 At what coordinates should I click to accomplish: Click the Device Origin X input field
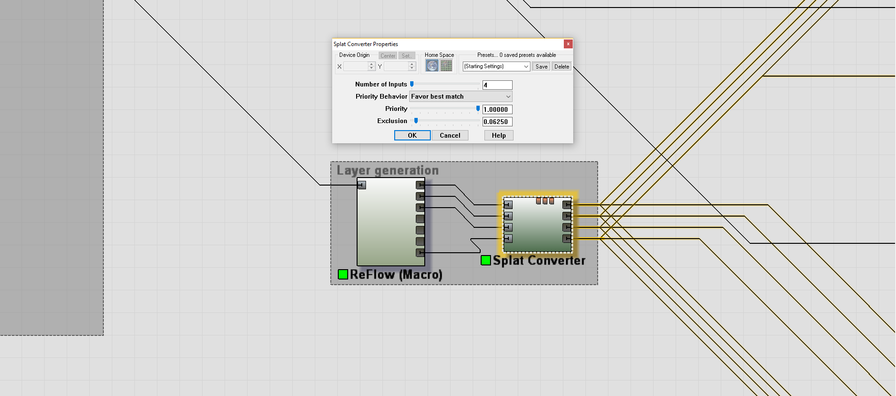tap(356, 67)
